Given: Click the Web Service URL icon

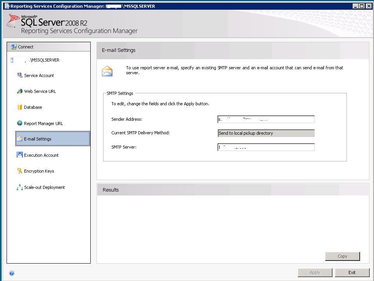Looking at the screenshot, I should (x=19, y=91).
